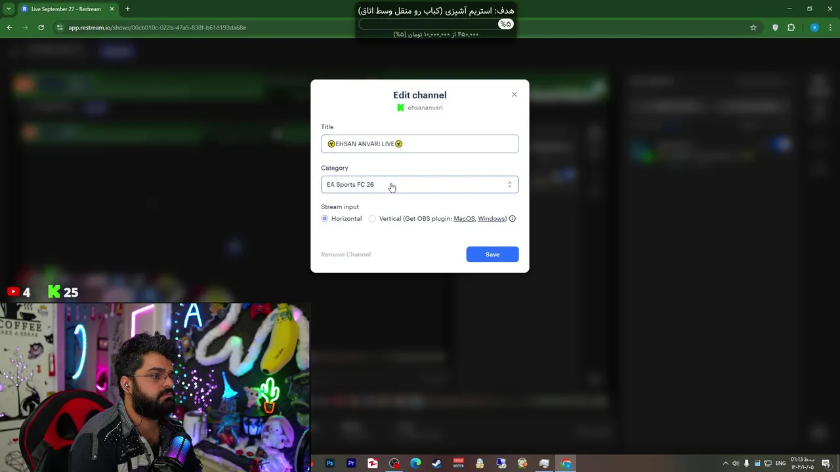This screenshot has width=840, height=472.
Task: Open OBS Studio from the taskbar
Action: (x=394, y=463)
